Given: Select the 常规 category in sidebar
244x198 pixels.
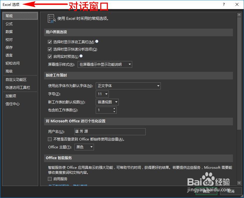Looking at the screenshot, I should click(x=20, y=16).
